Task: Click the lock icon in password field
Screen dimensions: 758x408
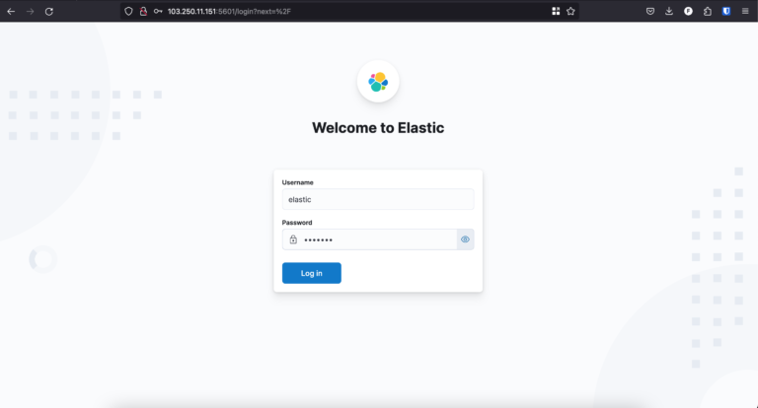Action: pyautogui.click(x=293, y=239)
